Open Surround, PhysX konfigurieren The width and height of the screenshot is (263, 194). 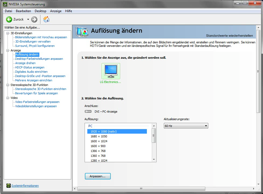(35, 46)
